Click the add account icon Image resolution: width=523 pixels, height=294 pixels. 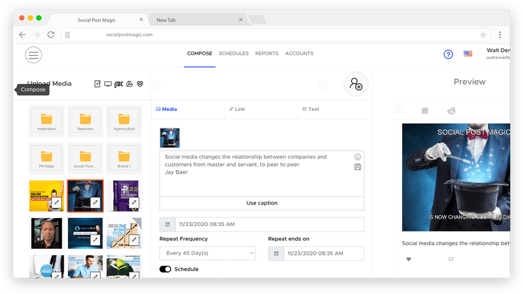(x=356, y=84)
